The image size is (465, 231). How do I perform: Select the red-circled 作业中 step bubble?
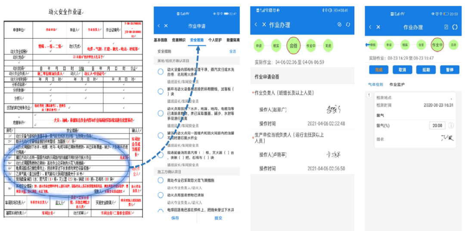(x=437, y=44)
